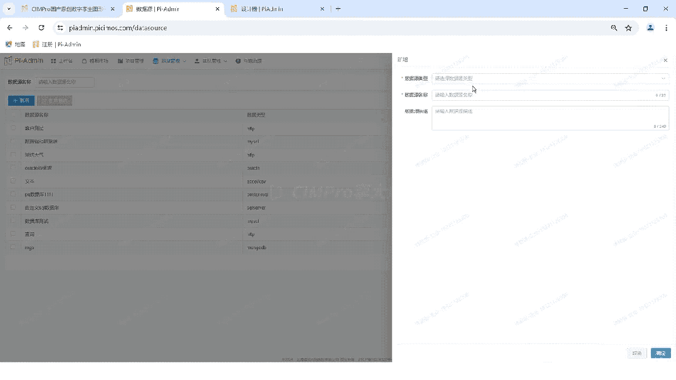Open a new browser tab

[338, 9]
